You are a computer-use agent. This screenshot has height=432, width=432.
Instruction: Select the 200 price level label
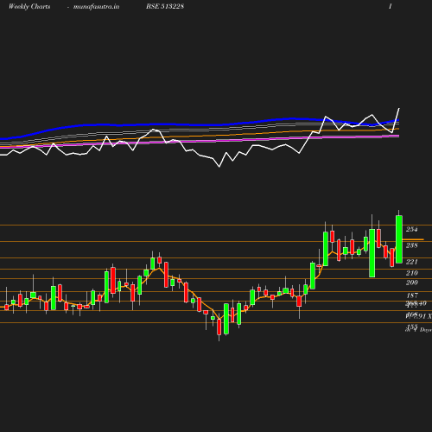pos(411,283)
